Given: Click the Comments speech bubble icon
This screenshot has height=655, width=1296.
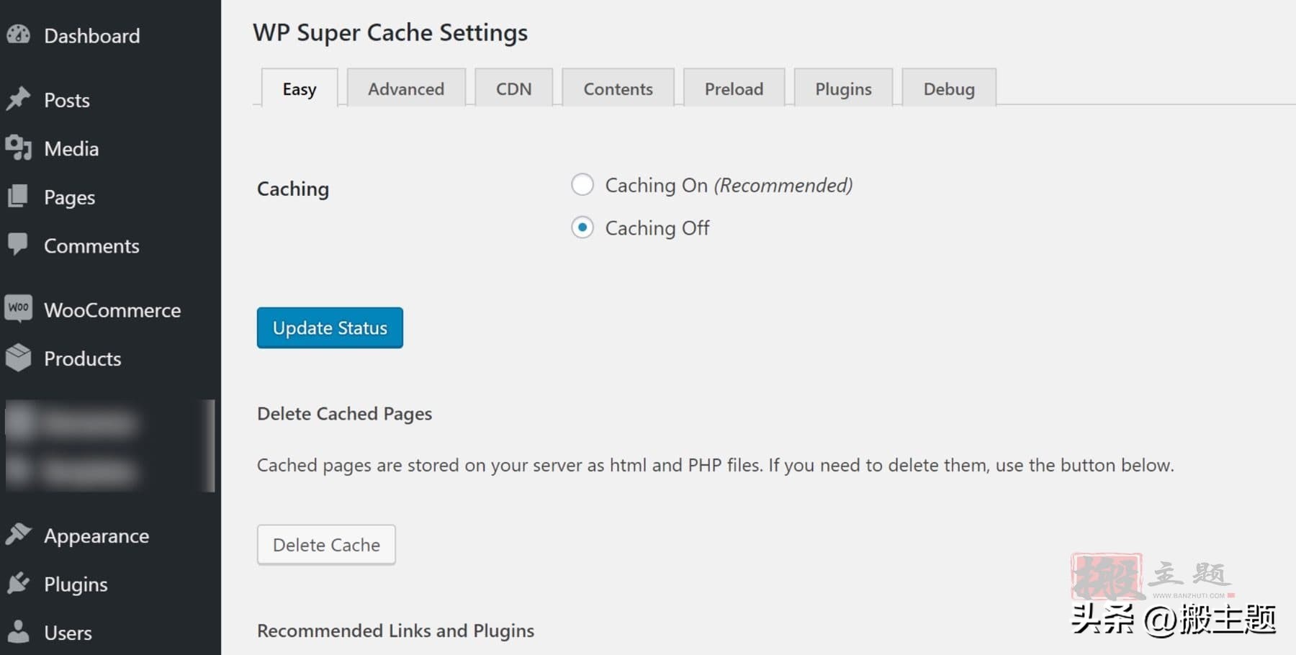Looking at the screenshot, I should pyautogui.click(x=19, y=245).
